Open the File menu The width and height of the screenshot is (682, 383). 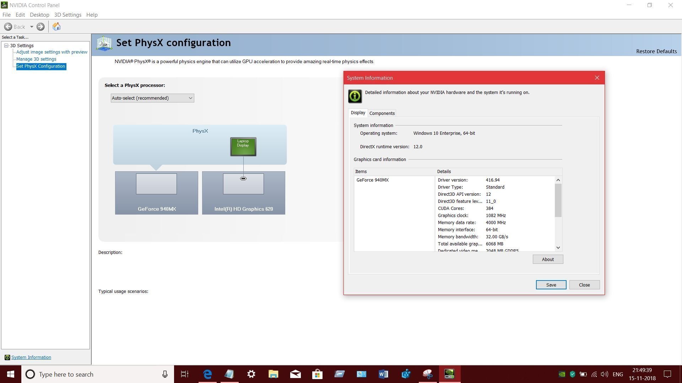tap(6, 15)
